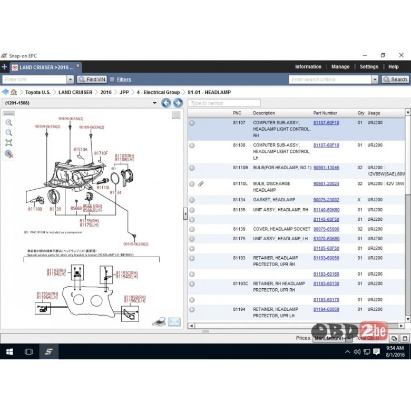Select JPP in breadcrumb
Image resolution: width=411 pixels, height=411 pixels.
[124, 92]
